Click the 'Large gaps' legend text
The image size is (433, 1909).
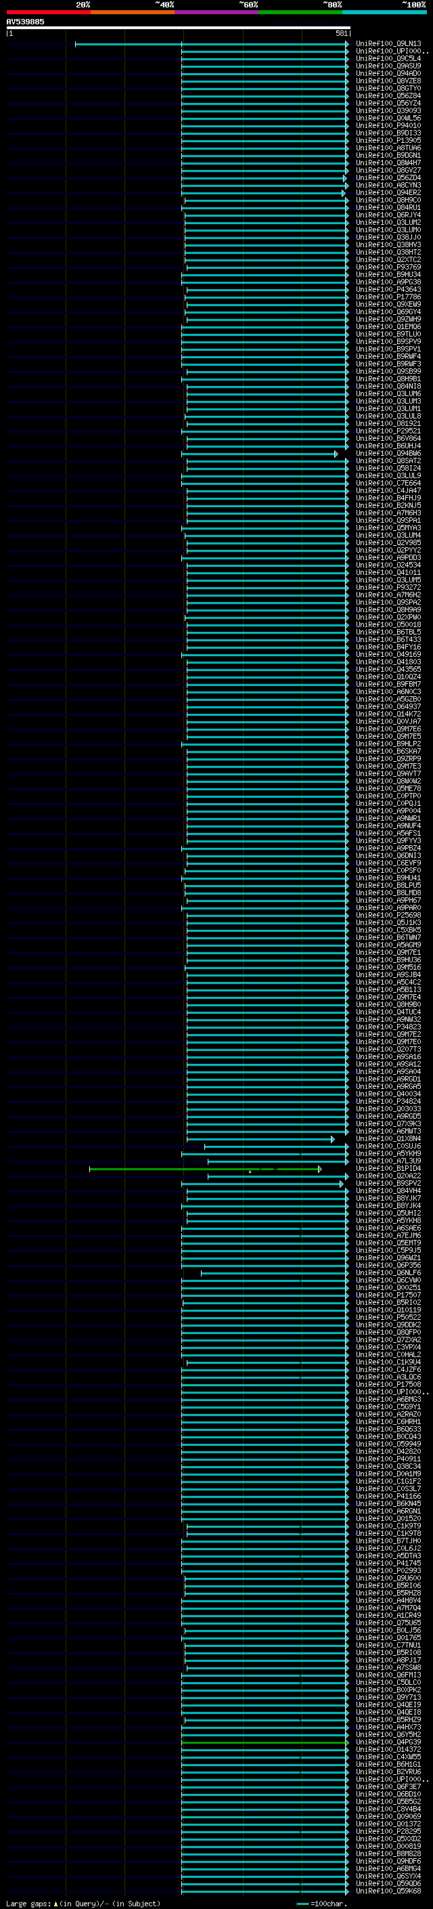29,1904
